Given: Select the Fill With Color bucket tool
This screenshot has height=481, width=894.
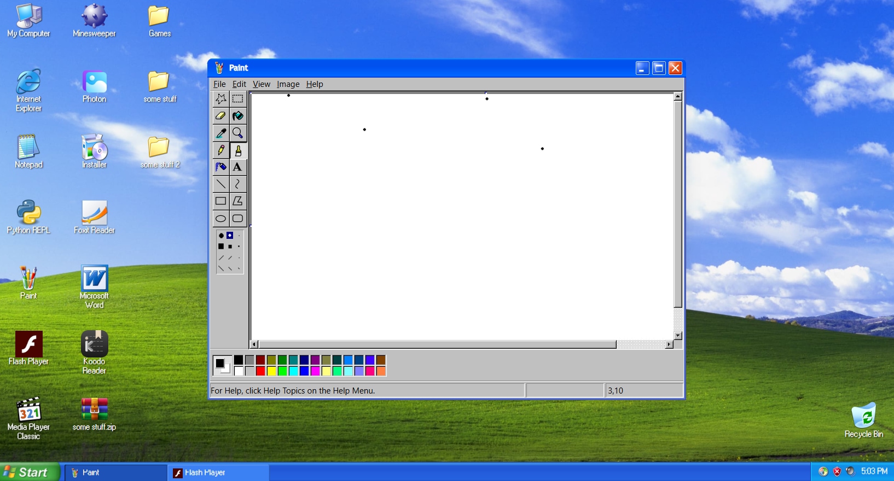Looking at the screenshot, I should 237,116.
